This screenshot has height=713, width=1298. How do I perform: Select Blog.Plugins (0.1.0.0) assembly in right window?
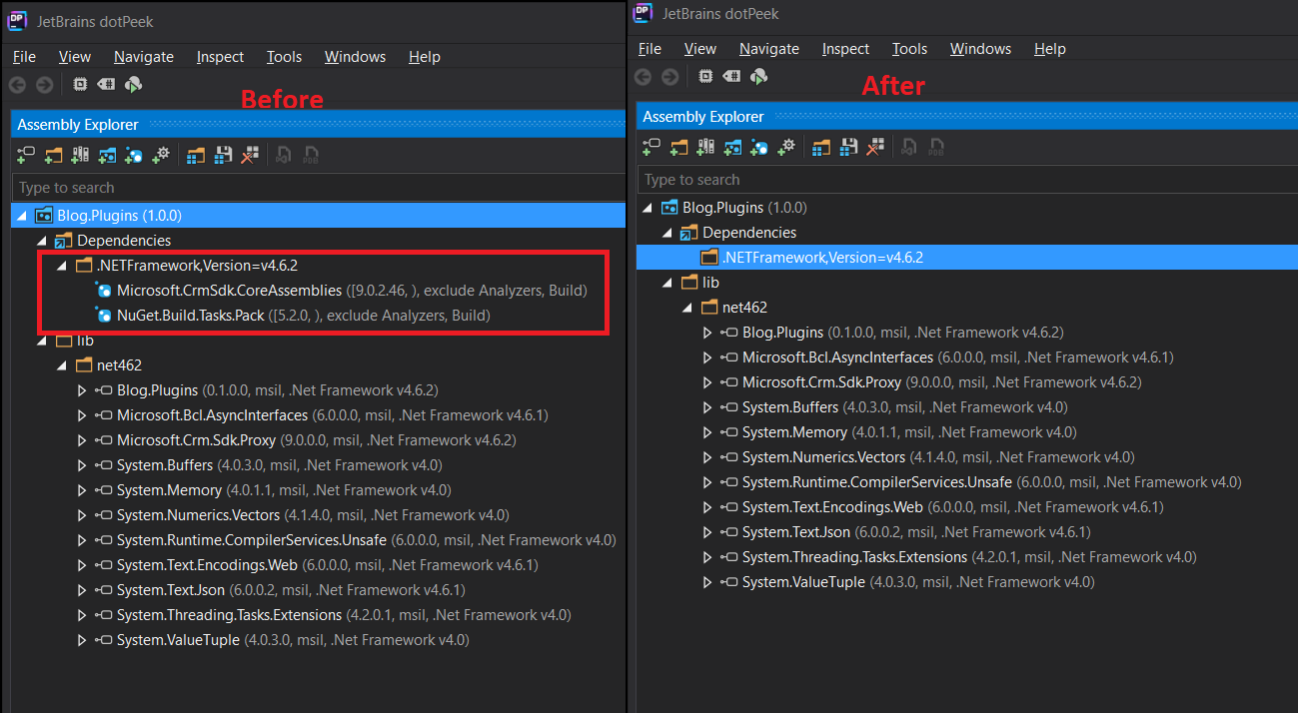890,333
